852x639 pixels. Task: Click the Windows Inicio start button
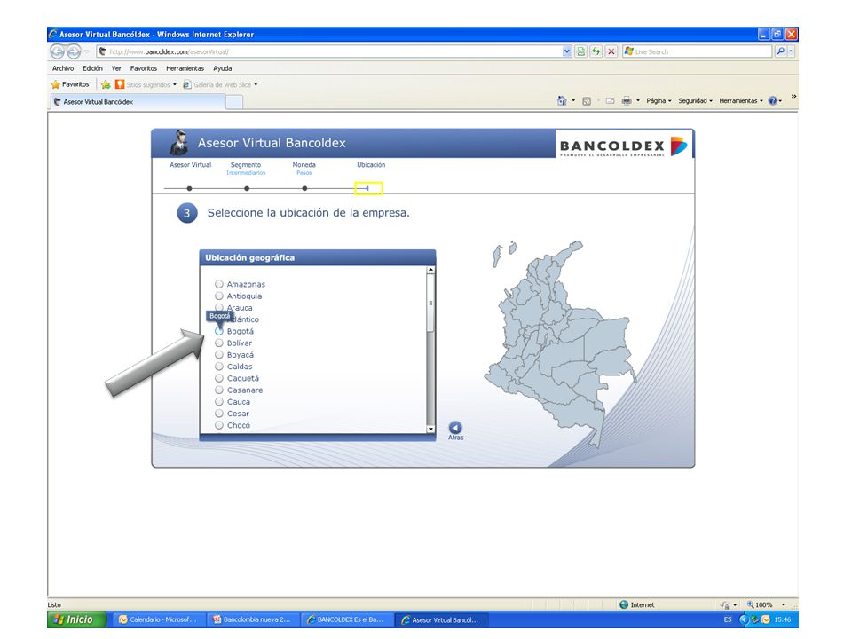tap(75, 619)
